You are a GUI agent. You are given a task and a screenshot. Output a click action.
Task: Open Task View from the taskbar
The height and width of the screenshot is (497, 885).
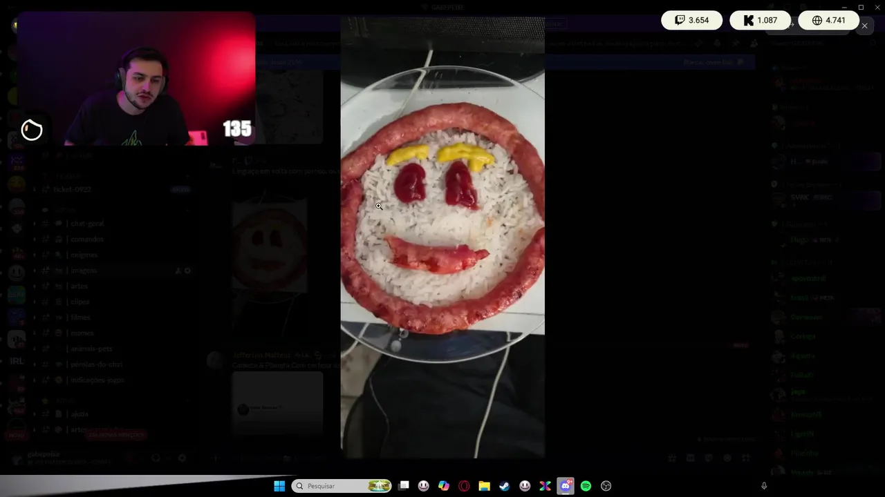404,486
